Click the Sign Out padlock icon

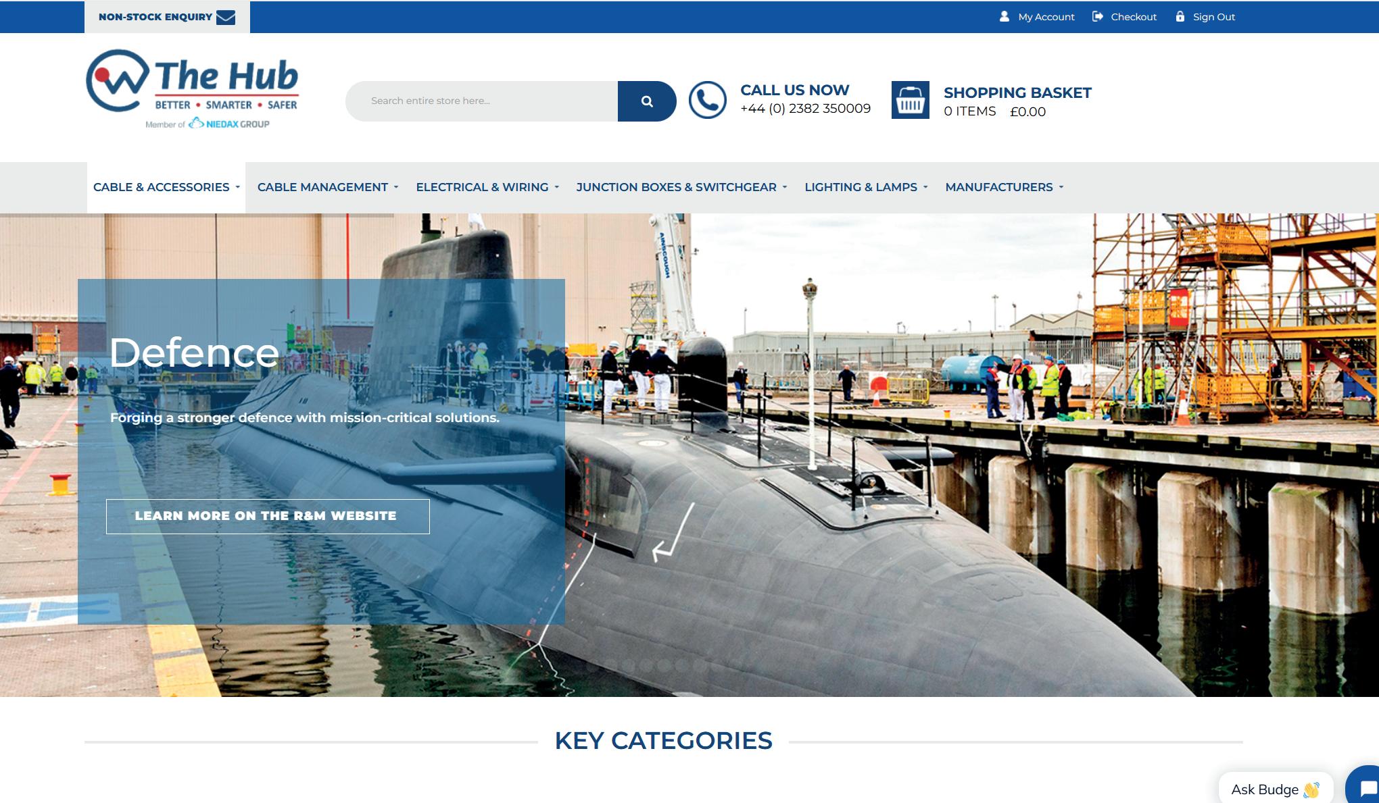pyautogui.click(x=1180, y=16)
